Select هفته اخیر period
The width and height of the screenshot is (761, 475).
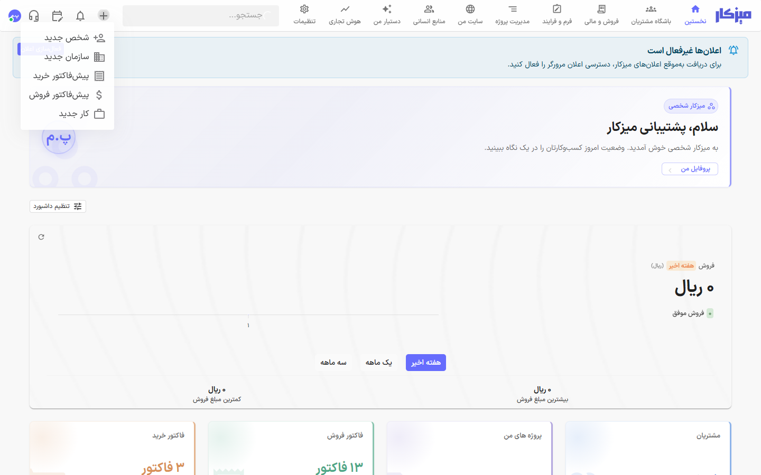coord(426,363)
